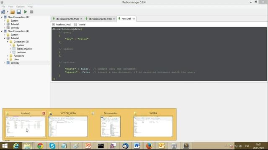The image size is (268, 150).
Task: Select the cartoons collection
Action: pos(21,52)
